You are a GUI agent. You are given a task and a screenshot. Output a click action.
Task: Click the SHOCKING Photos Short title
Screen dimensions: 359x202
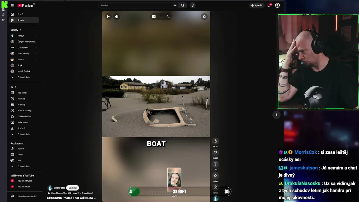click(72, 198)
